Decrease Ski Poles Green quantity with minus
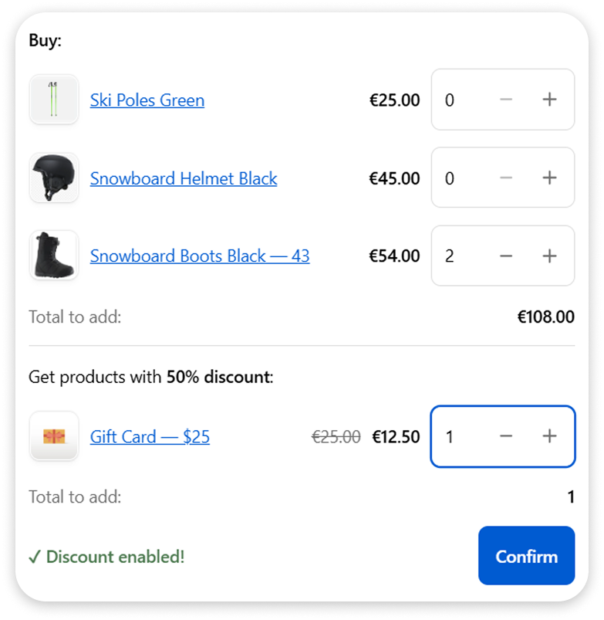Image resolution: width=604 pixels, height=620 pixels. click(506, 100)
